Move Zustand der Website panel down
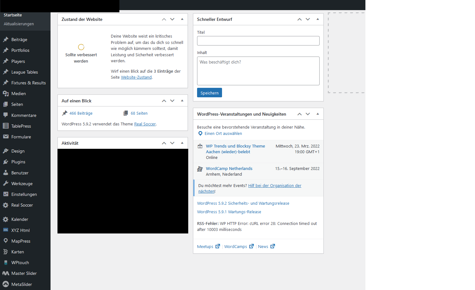 click(x=172, y=19)
